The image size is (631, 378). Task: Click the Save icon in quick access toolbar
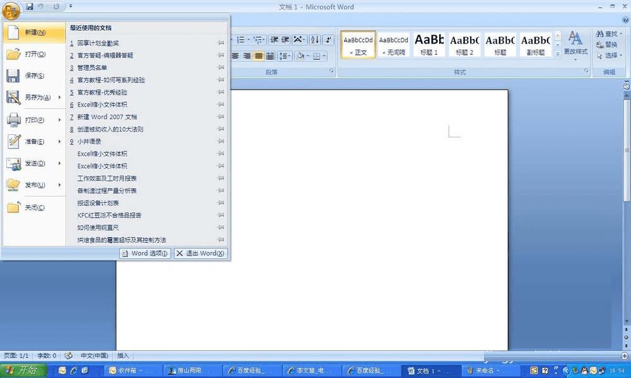click(x=30, y=6)
